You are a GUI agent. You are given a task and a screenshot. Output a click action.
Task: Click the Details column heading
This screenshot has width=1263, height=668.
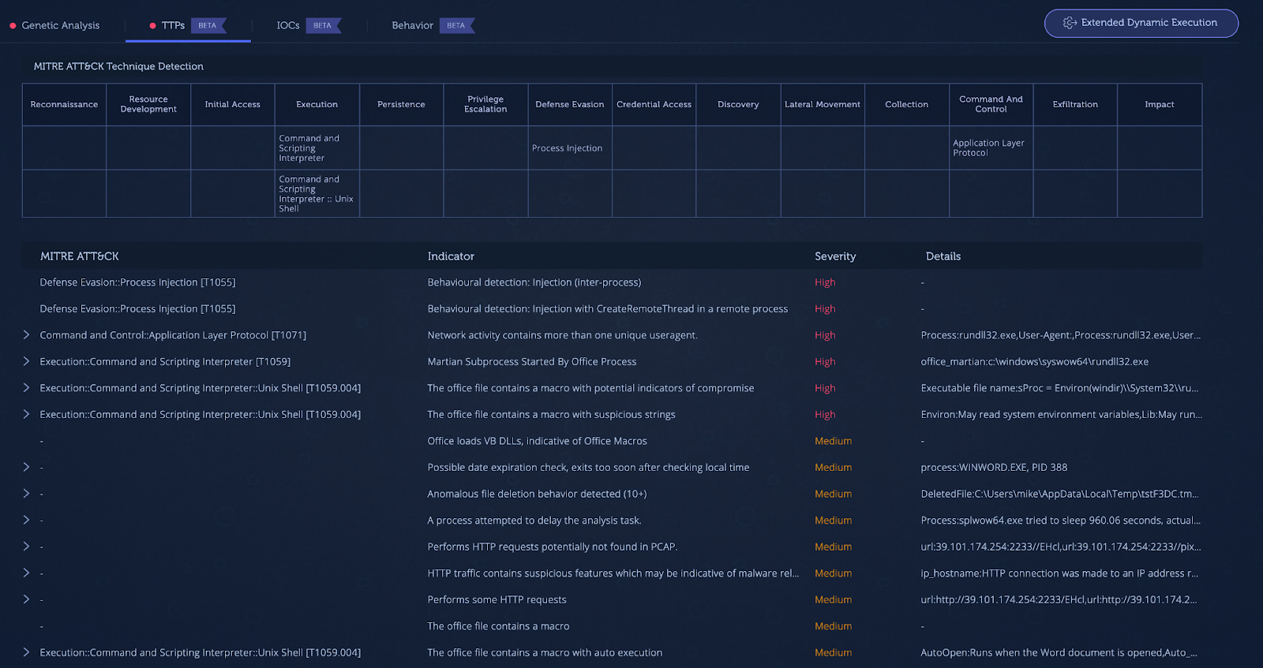[x=943, y=256]
